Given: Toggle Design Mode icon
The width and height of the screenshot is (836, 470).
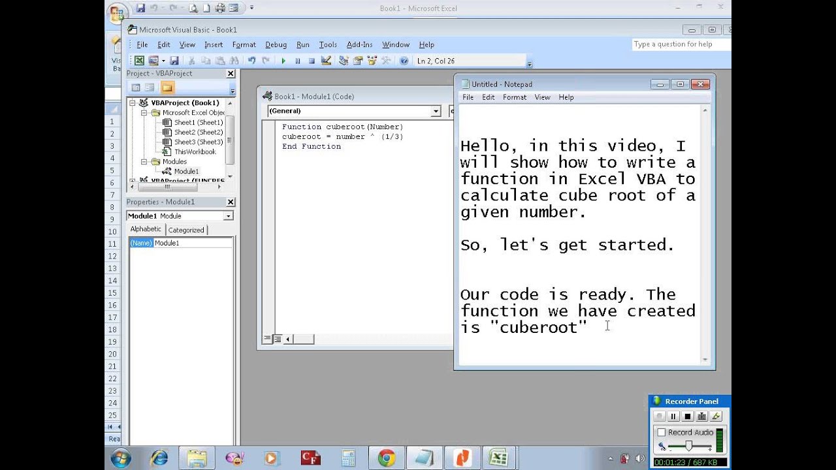Looking at the screenshot, I should tap(326, 61).
